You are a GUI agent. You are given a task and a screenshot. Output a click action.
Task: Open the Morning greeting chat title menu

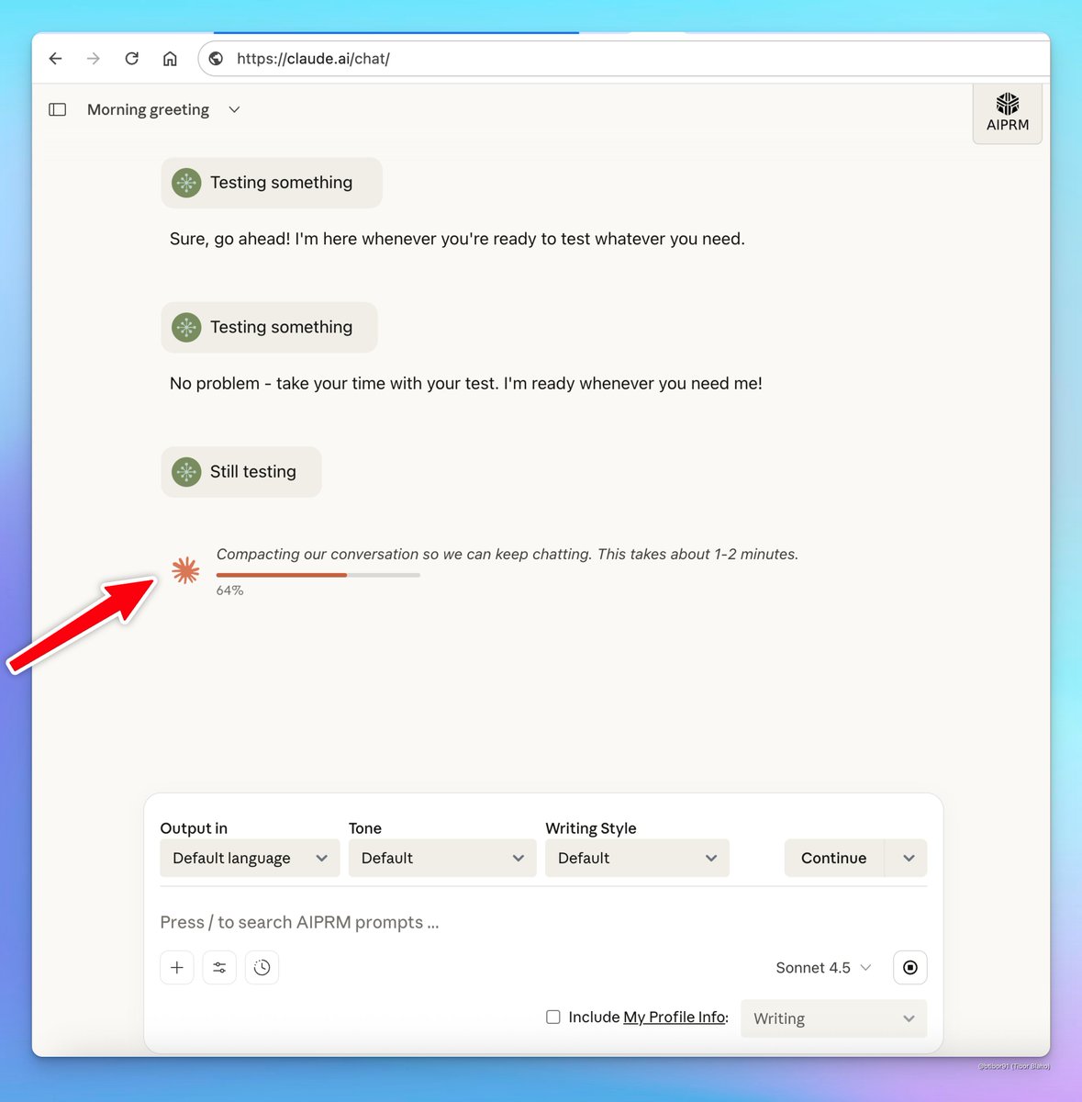(x=148, y=109)
